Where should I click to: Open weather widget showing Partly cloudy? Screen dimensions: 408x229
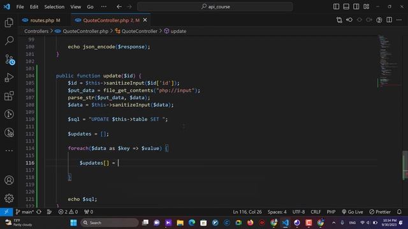click(x=18, y=223)
